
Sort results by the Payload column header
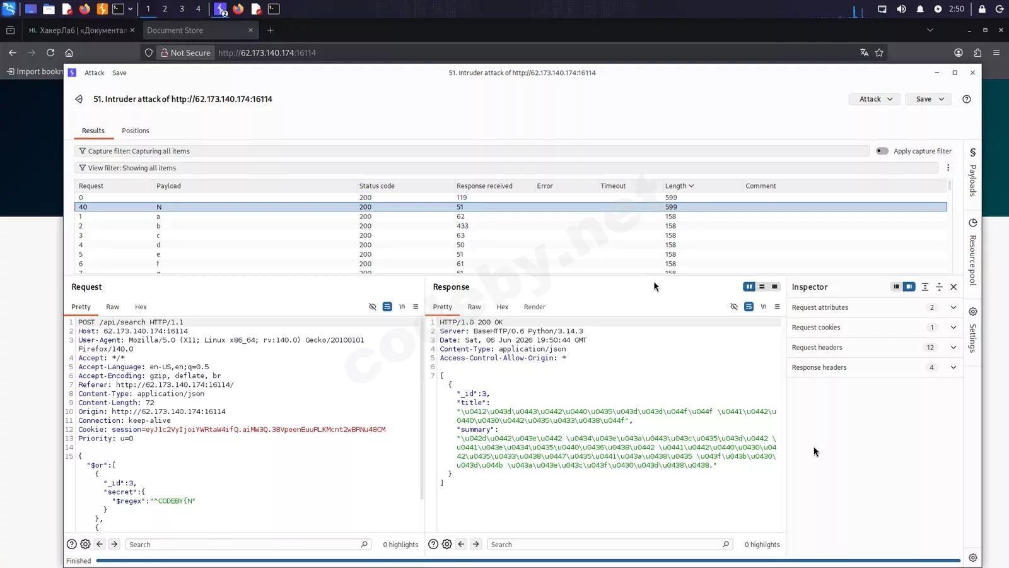(x=168, y=186)
